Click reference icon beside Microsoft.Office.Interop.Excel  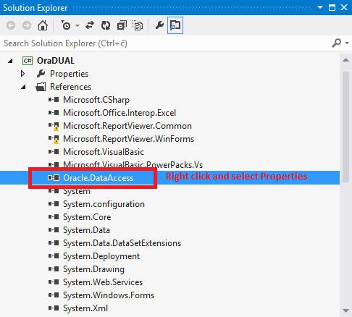54,112
